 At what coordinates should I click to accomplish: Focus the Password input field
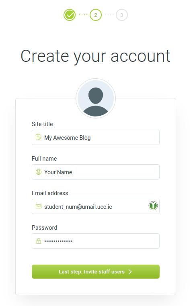[x=96, y=241]
